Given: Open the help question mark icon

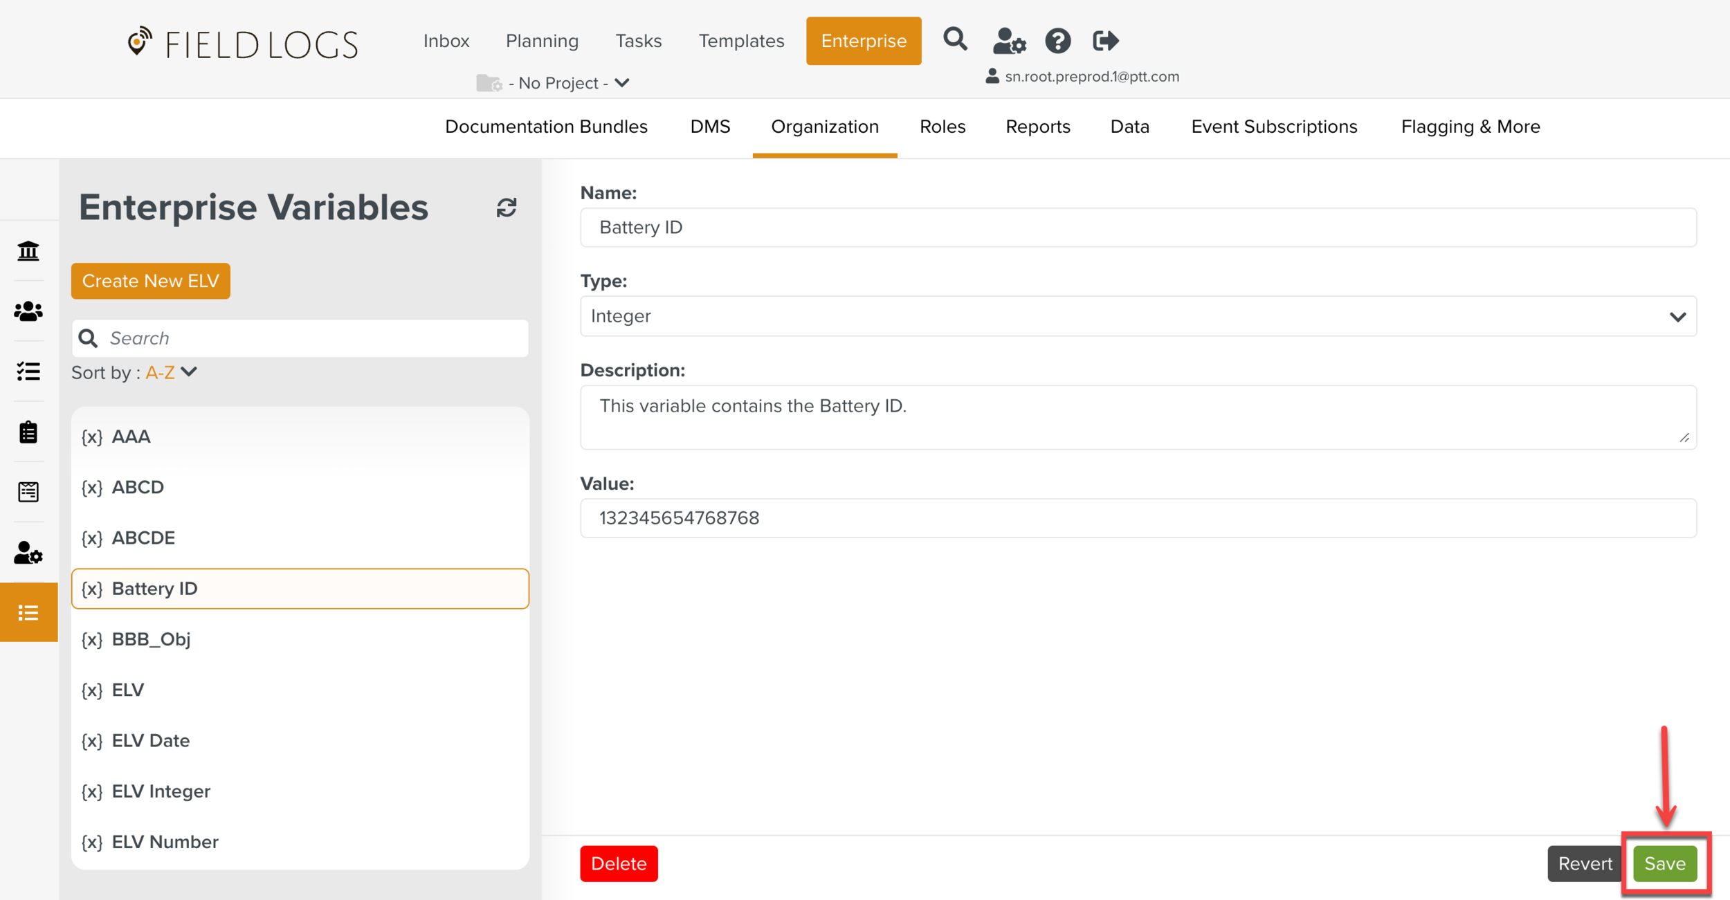Looking at the screenshot, I should click(1057, 41).
